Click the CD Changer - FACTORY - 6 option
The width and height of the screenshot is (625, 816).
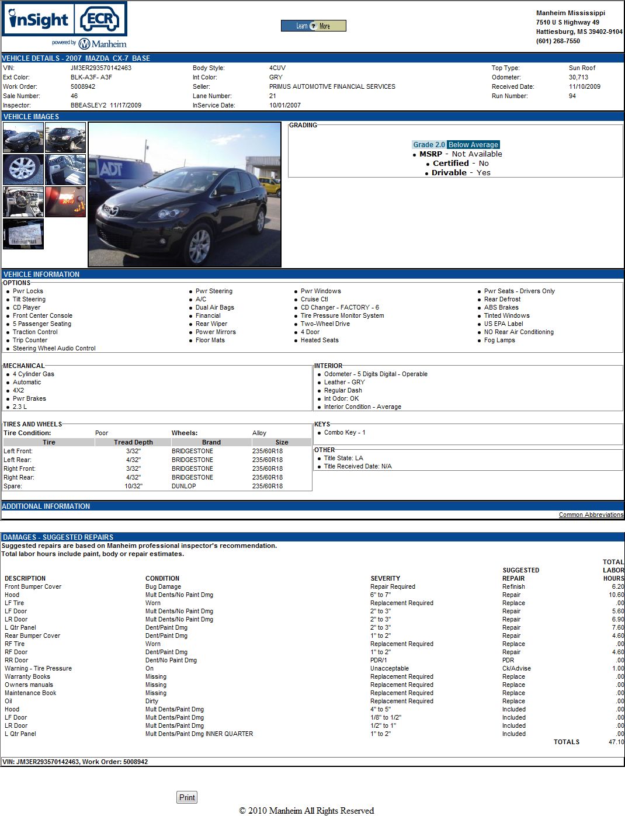pyautogui.click(x=340, y=307)
